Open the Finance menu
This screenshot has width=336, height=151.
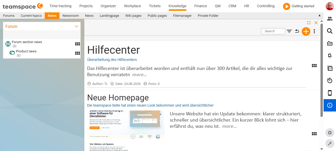click(x=201, y=6)
